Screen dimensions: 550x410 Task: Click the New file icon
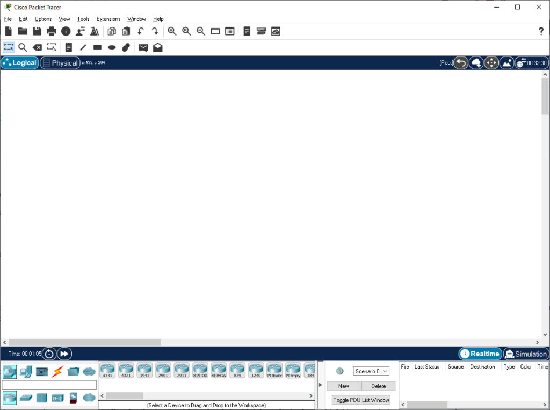9,31
